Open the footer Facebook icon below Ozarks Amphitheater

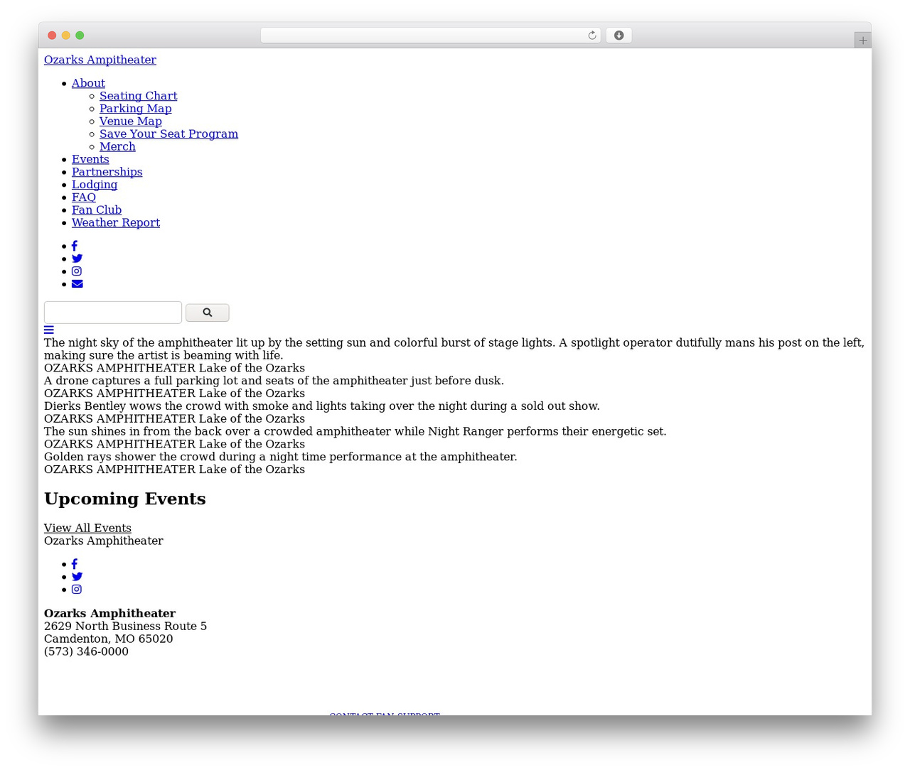pos(75,564)
